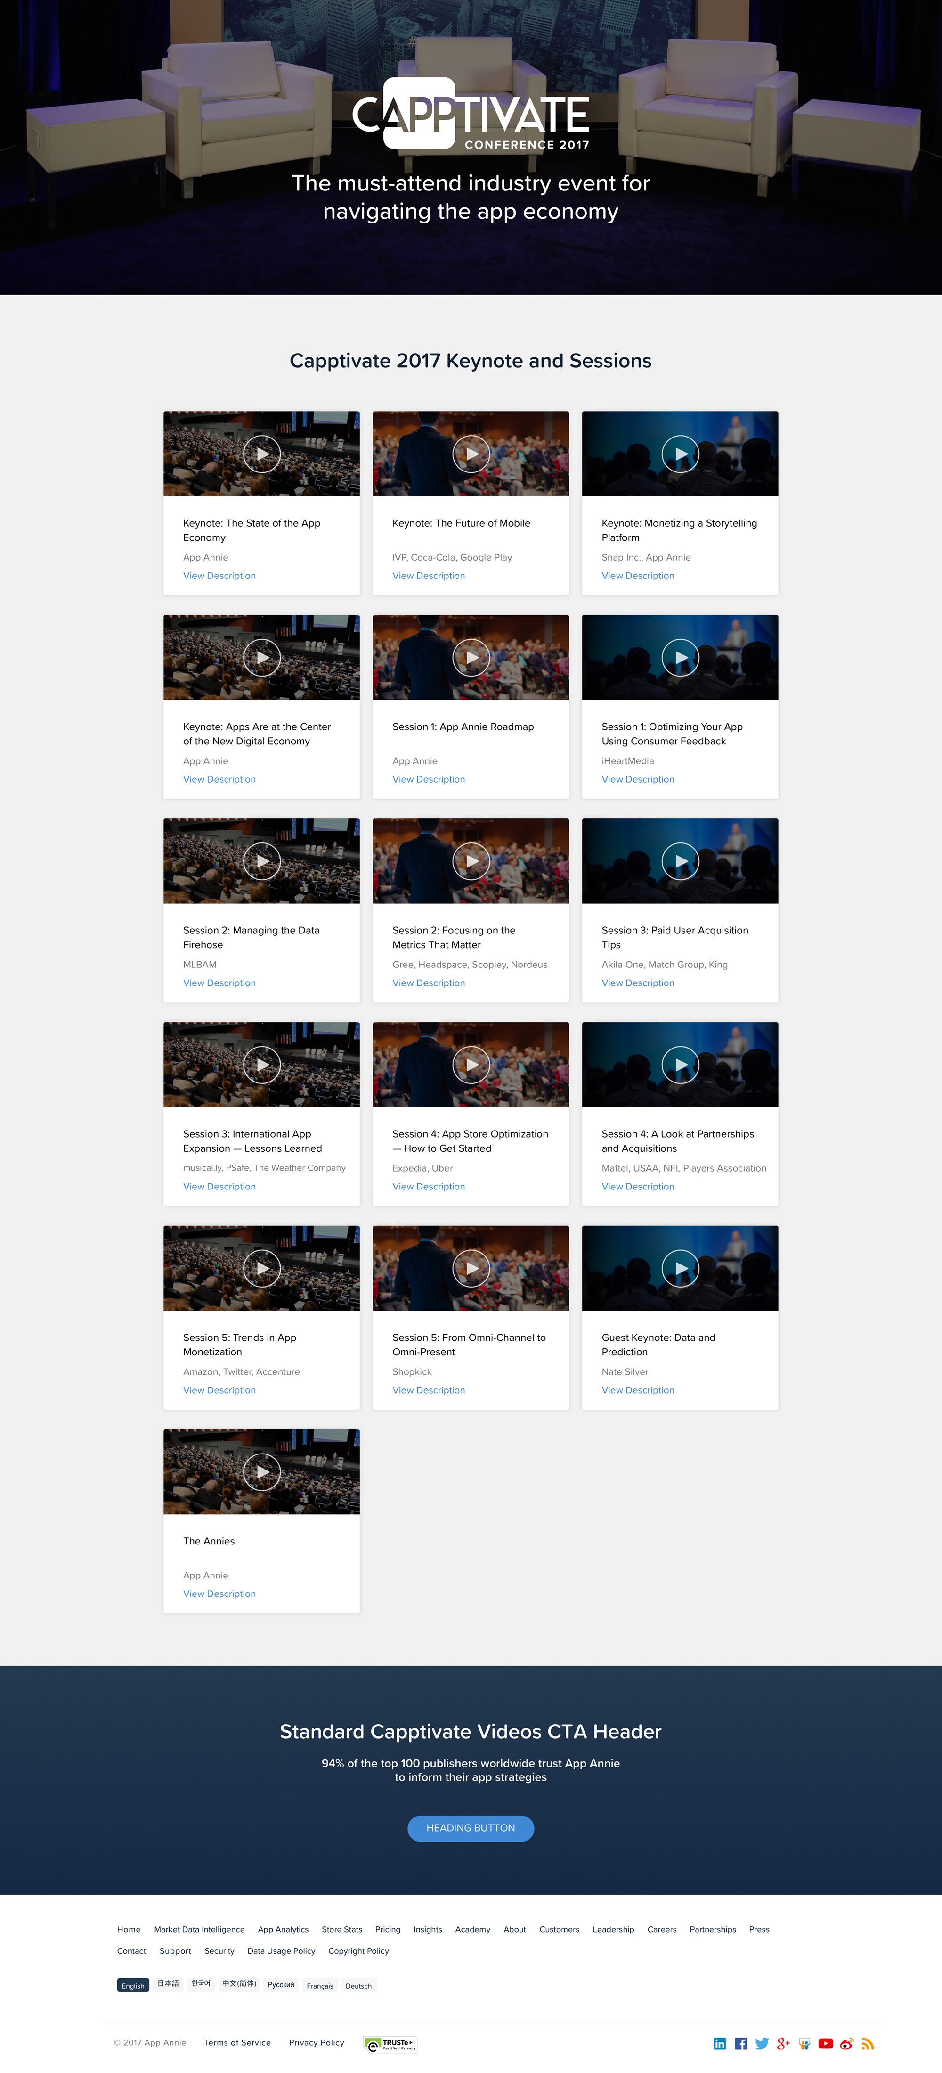942x2073 pixels.
Task: View description for Snap Inc. storytelling keynote
Action: click(x=638, y=575)
